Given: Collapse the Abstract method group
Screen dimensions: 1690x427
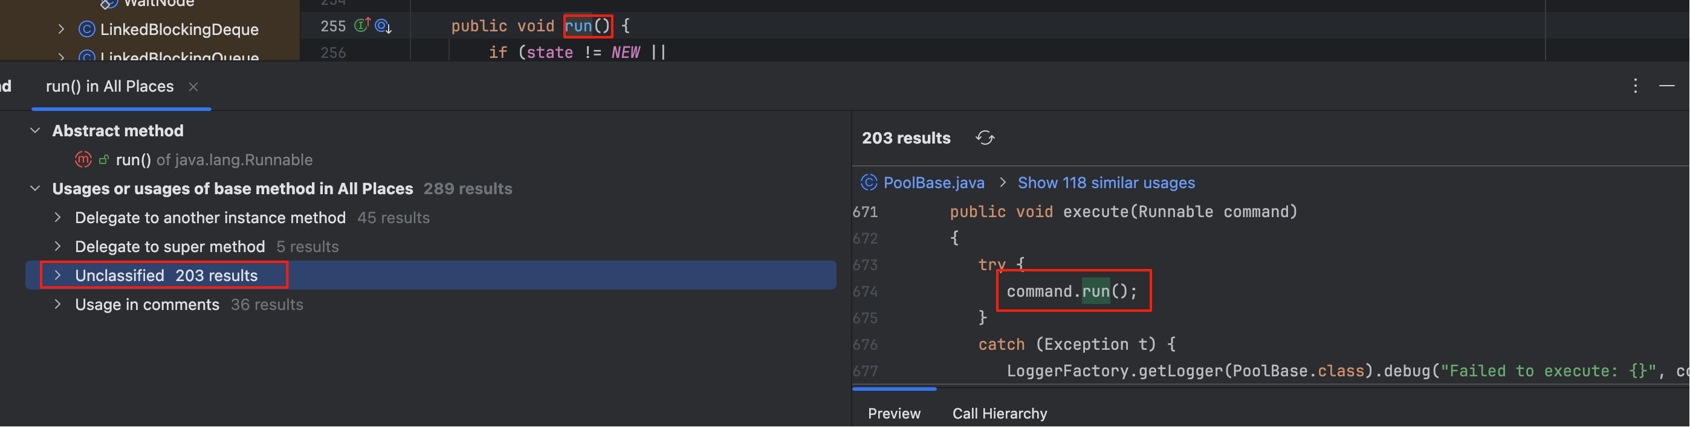Looking at the screenshot, I should coord(36,131).
